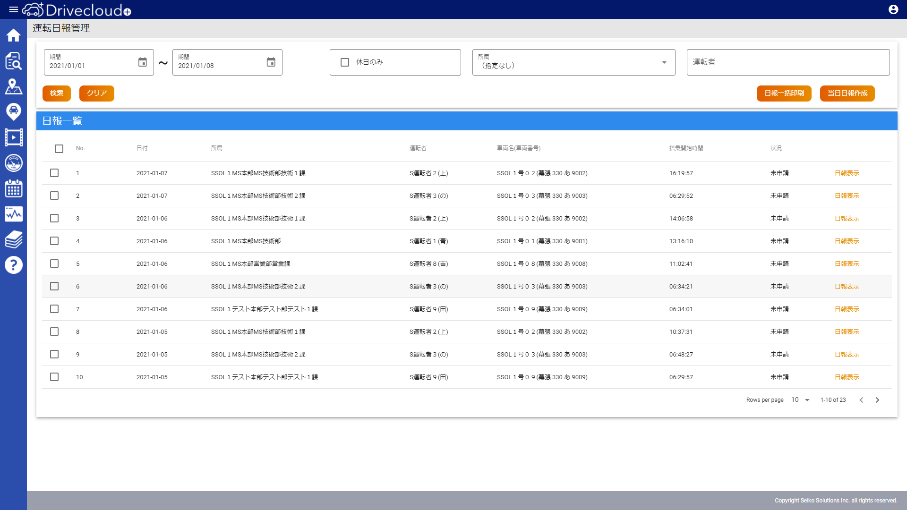Image resolution: width=907 pixels, height=510 pixels.
Task: Check the row No. 1 checkbox
Action: (x=54, y=173)
